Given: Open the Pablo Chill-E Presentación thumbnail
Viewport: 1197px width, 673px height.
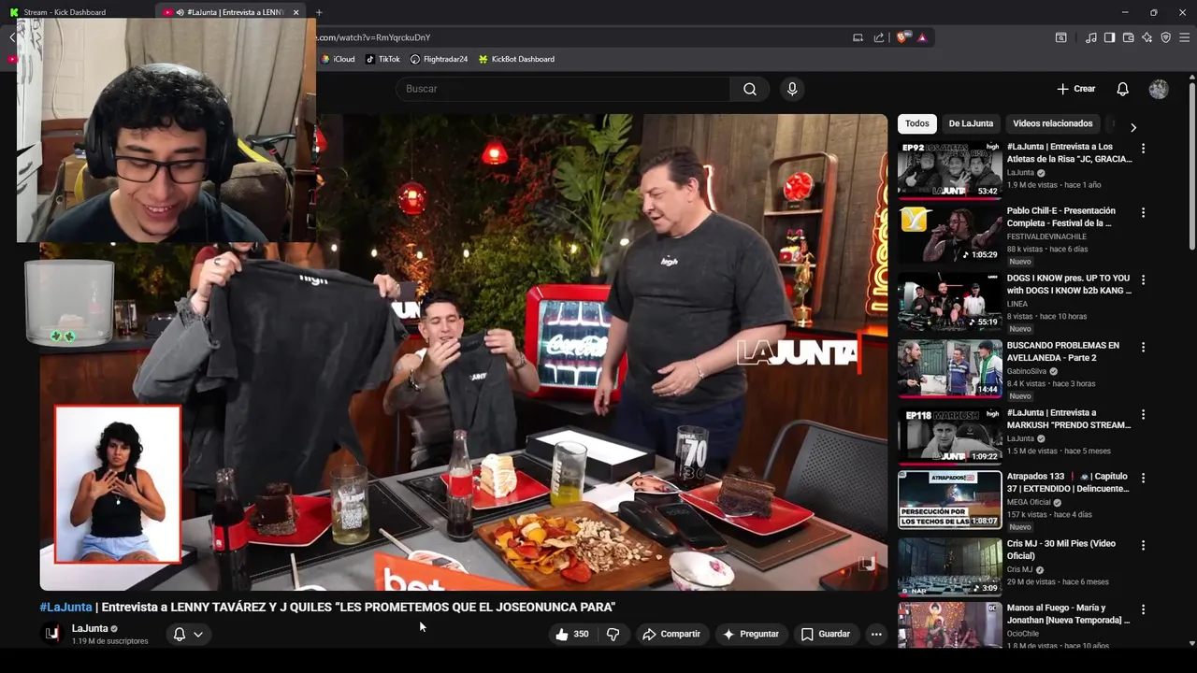Looking at the screenshot, I should point(949,235).
